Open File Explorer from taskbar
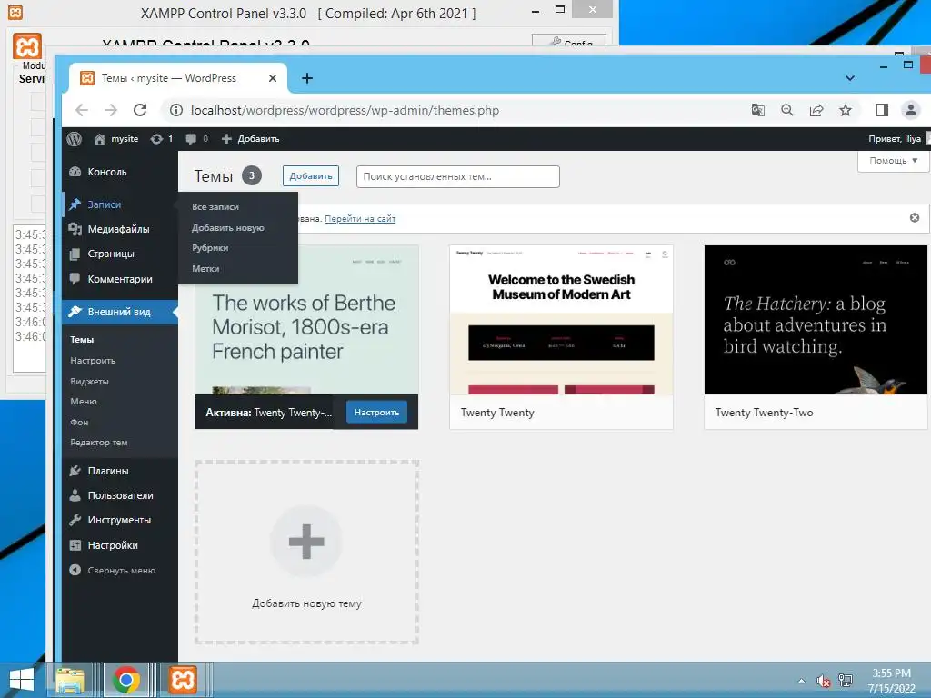The image size is (931, 698). (69, 680)
